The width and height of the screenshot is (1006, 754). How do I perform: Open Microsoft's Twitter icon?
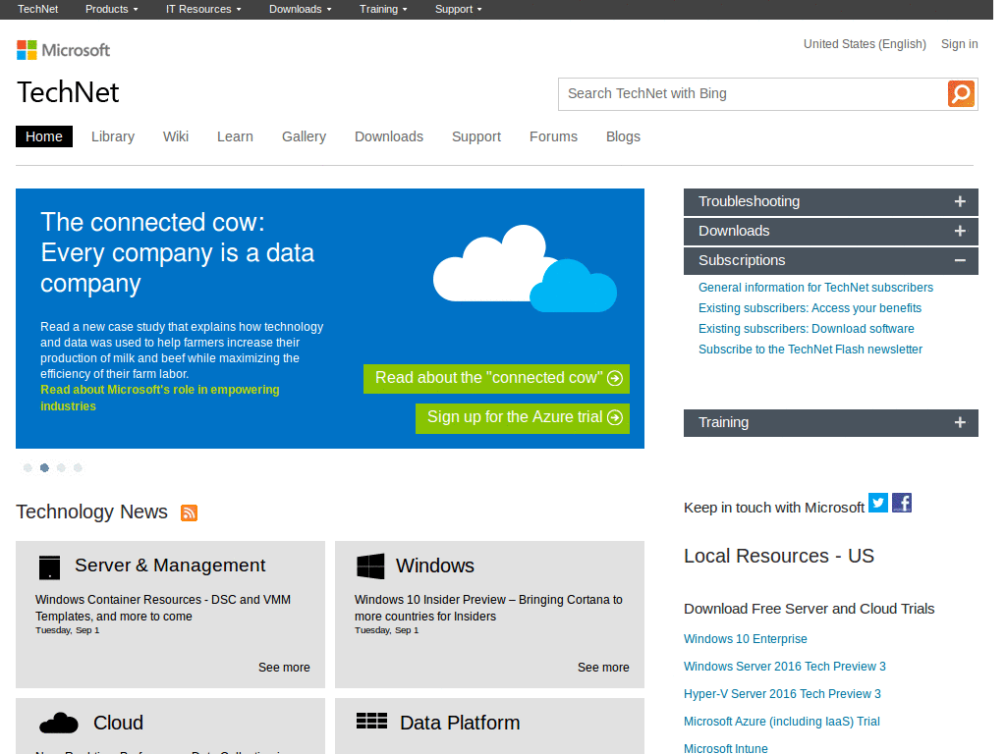coord(877,503)
